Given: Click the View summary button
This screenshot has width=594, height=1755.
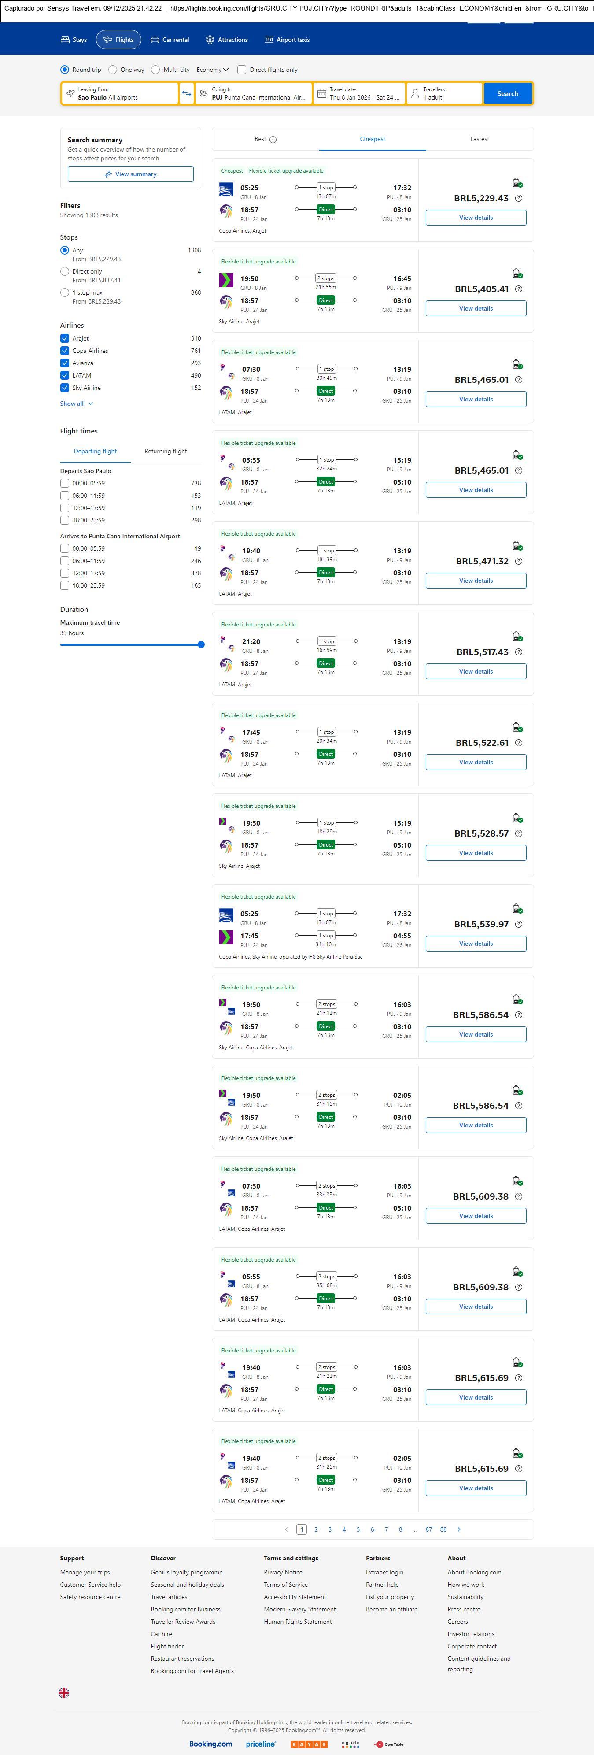Looking at the screenshot, I should (130, 174).
